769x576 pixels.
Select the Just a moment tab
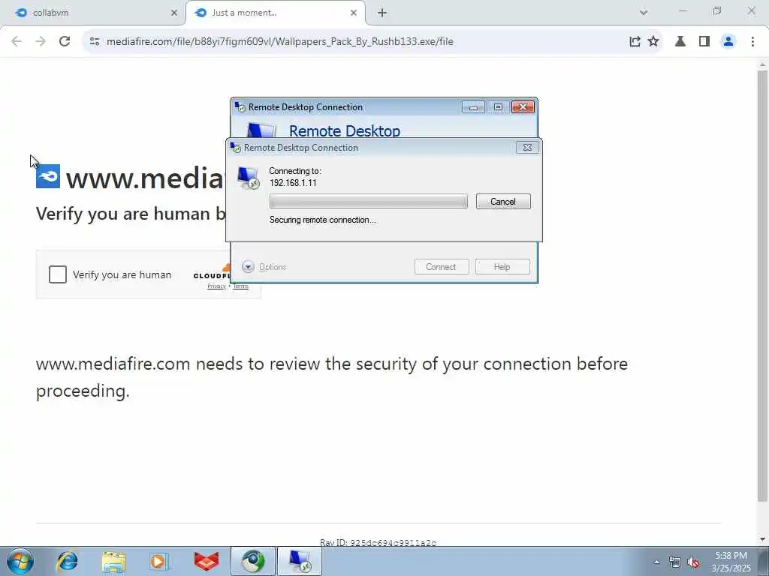pos(275,13)
